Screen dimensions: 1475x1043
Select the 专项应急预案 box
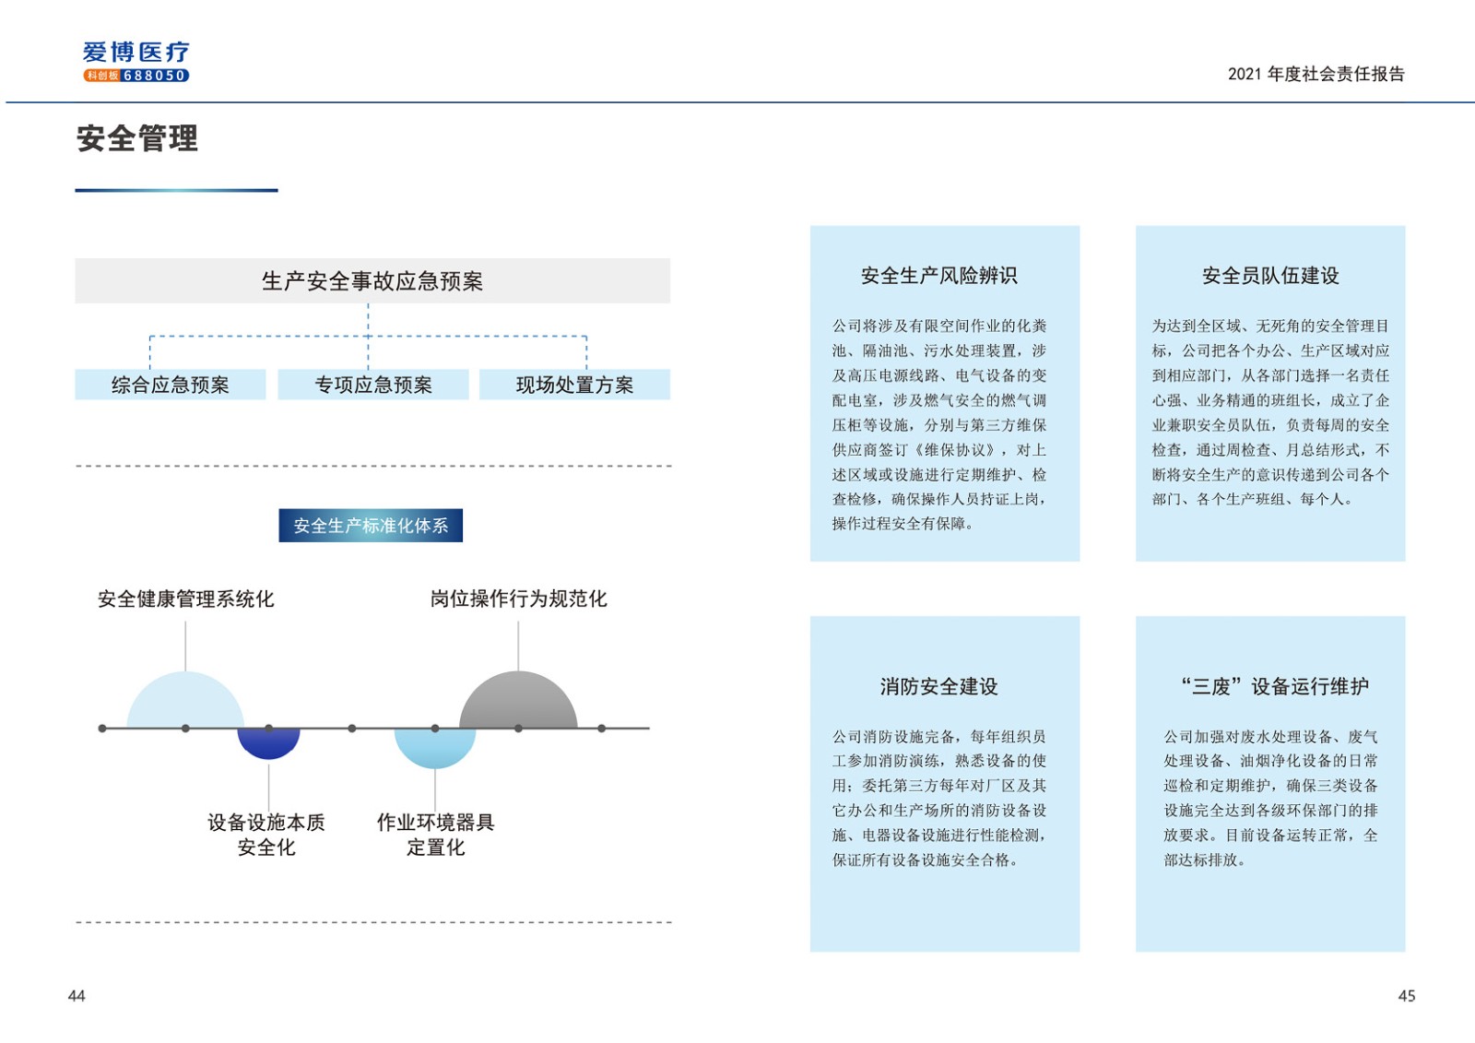point(373,385)
